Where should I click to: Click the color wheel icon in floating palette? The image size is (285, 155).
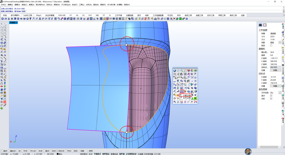(192, 70)
